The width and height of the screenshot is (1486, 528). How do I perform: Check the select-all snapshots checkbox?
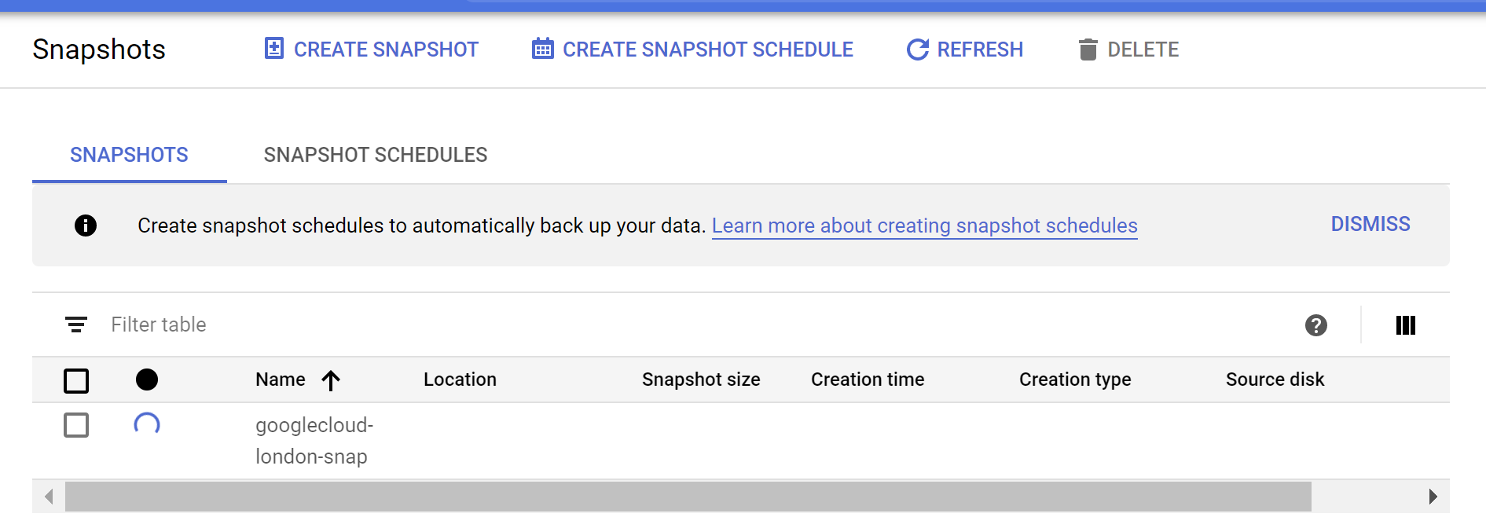(76, 380)
